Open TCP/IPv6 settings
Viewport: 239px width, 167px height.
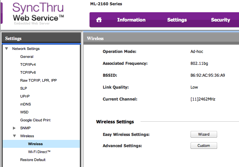pyautogui.click(x=28, y=72)
